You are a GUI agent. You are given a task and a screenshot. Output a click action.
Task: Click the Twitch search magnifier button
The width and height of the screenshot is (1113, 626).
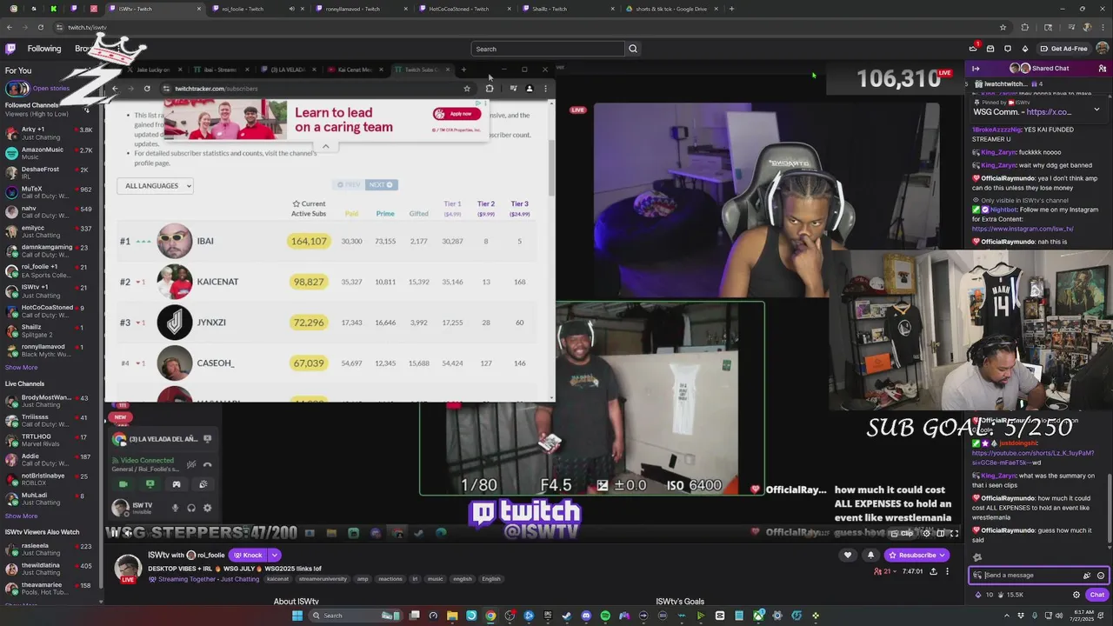[x=633, y=49]
